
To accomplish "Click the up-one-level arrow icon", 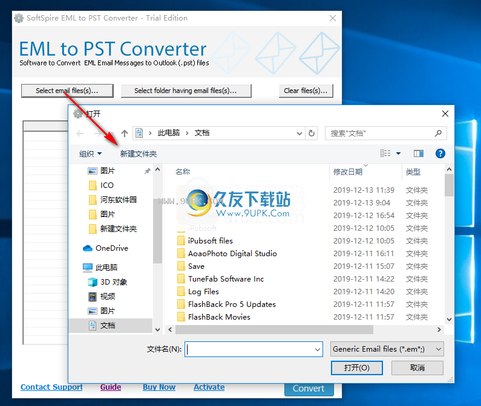I will [x=124, y=134].
